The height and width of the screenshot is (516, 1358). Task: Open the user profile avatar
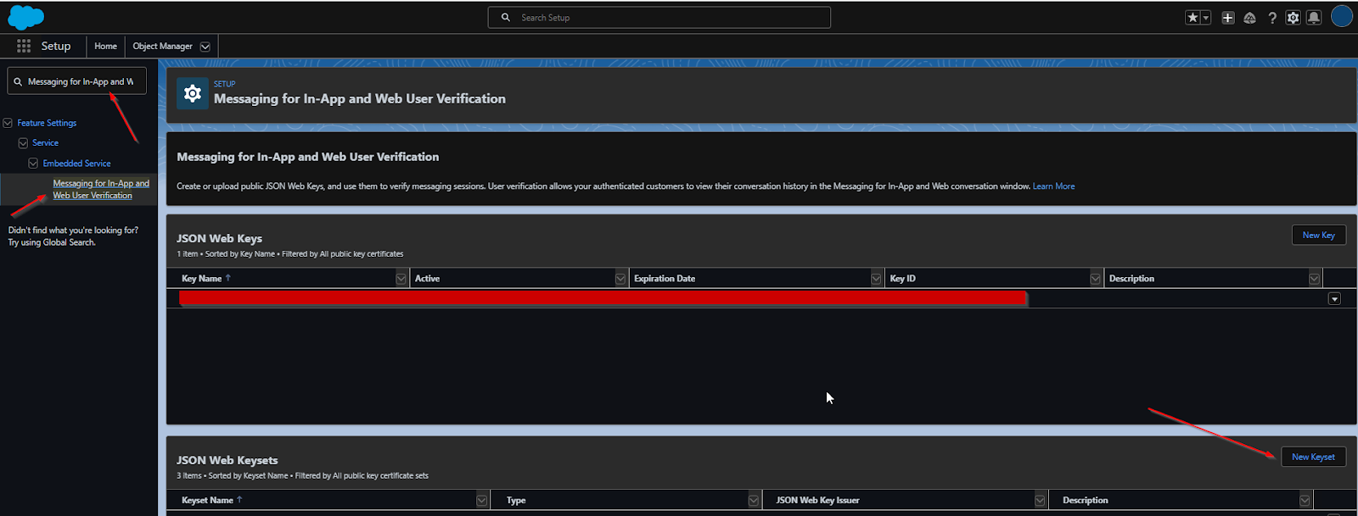(1341, 17)
